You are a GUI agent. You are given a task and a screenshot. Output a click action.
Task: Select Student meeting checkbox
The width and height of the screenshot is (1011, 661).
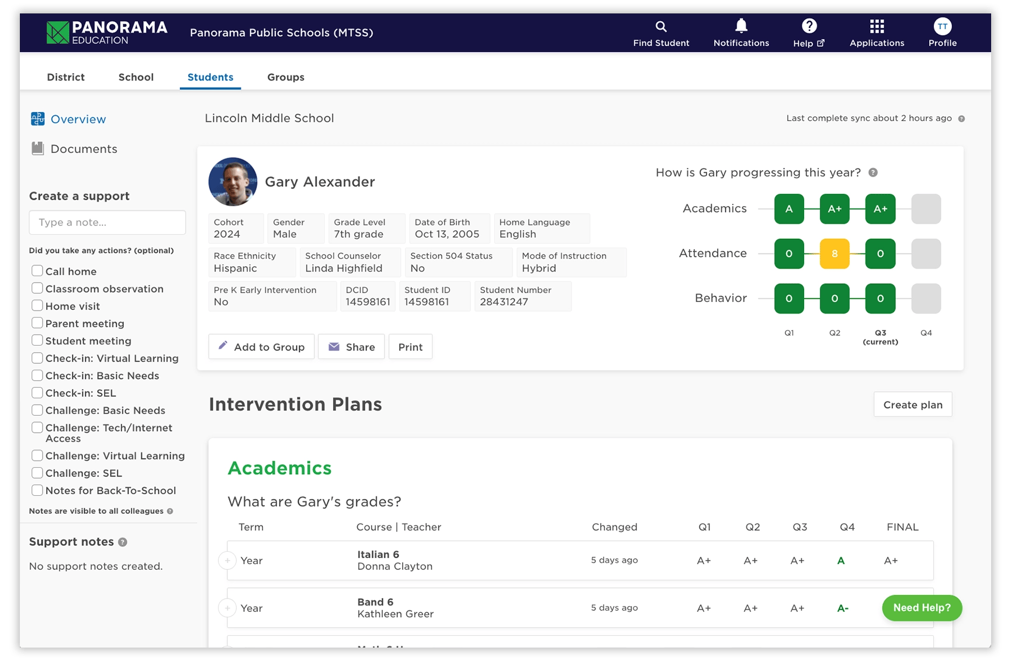point(37,340)
